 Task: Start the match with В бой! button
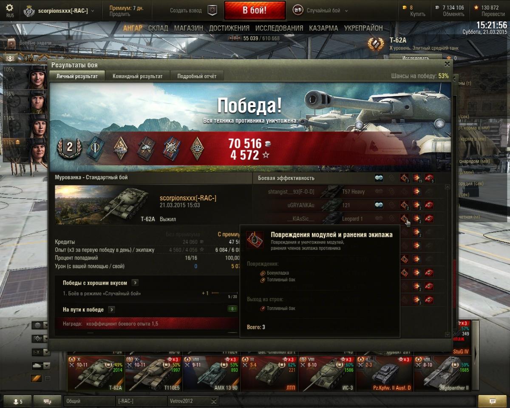coord(255,11)
